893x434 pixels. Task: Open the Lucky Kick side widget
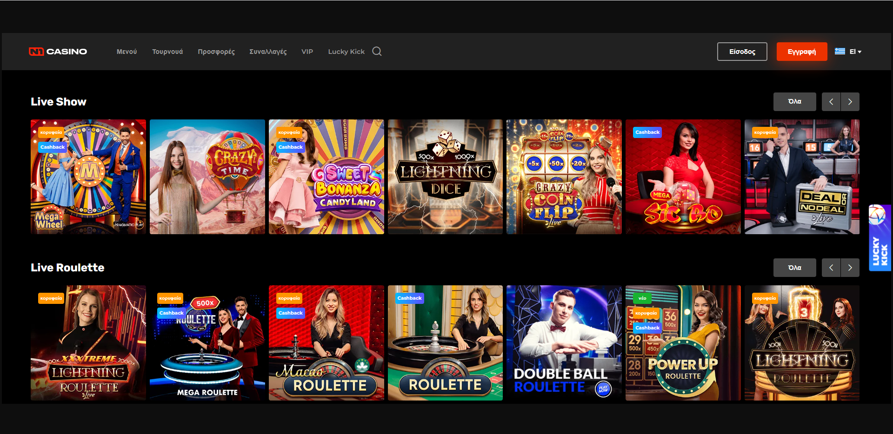(880, 237)
